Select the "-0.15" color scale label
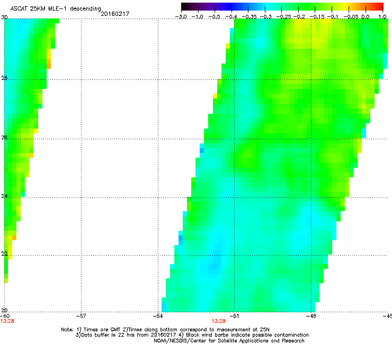392x344 pixels. click(x=317, y=17)
